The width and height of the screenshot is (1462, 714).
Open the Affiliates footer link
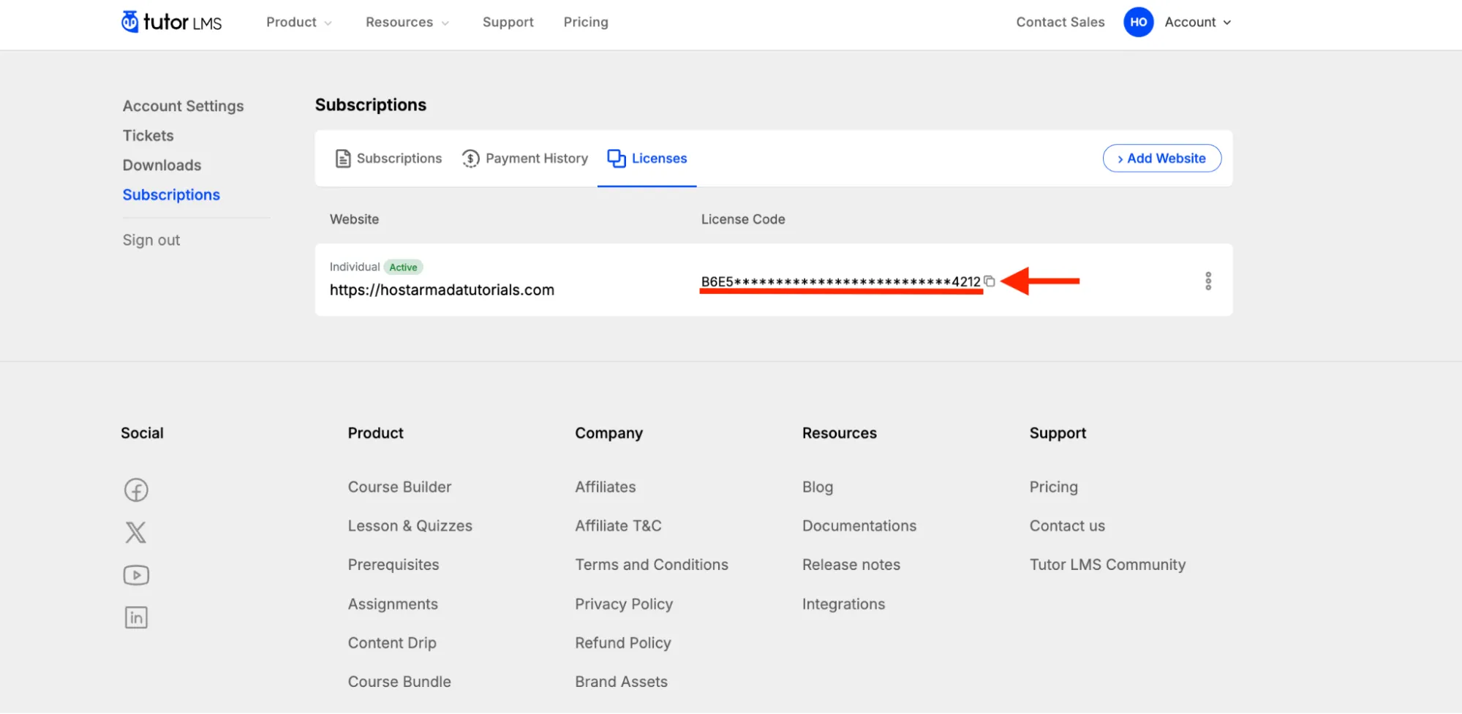coord(606,487)
